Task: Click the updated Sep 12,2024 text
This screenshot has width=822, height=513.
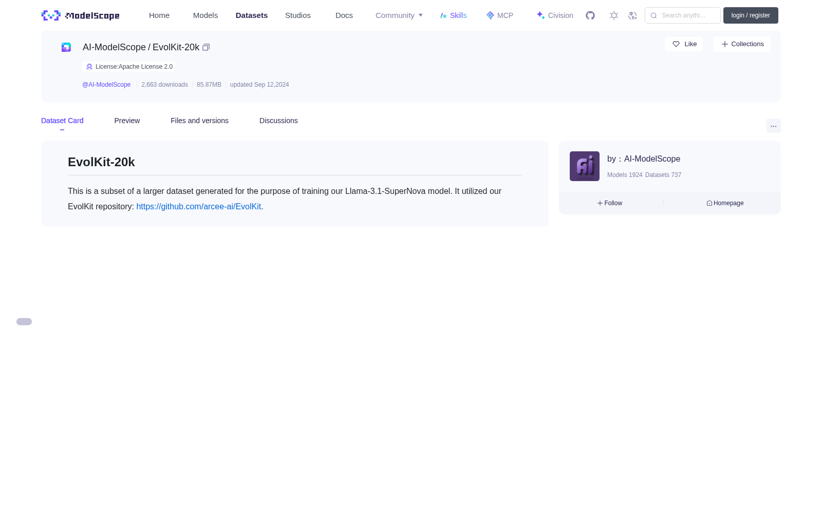Action: tap(259, 85)
